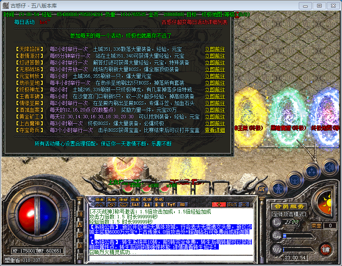The image size is (342, 266).
Task: Open the character equipment knight icon
Action: click(278, 189)
